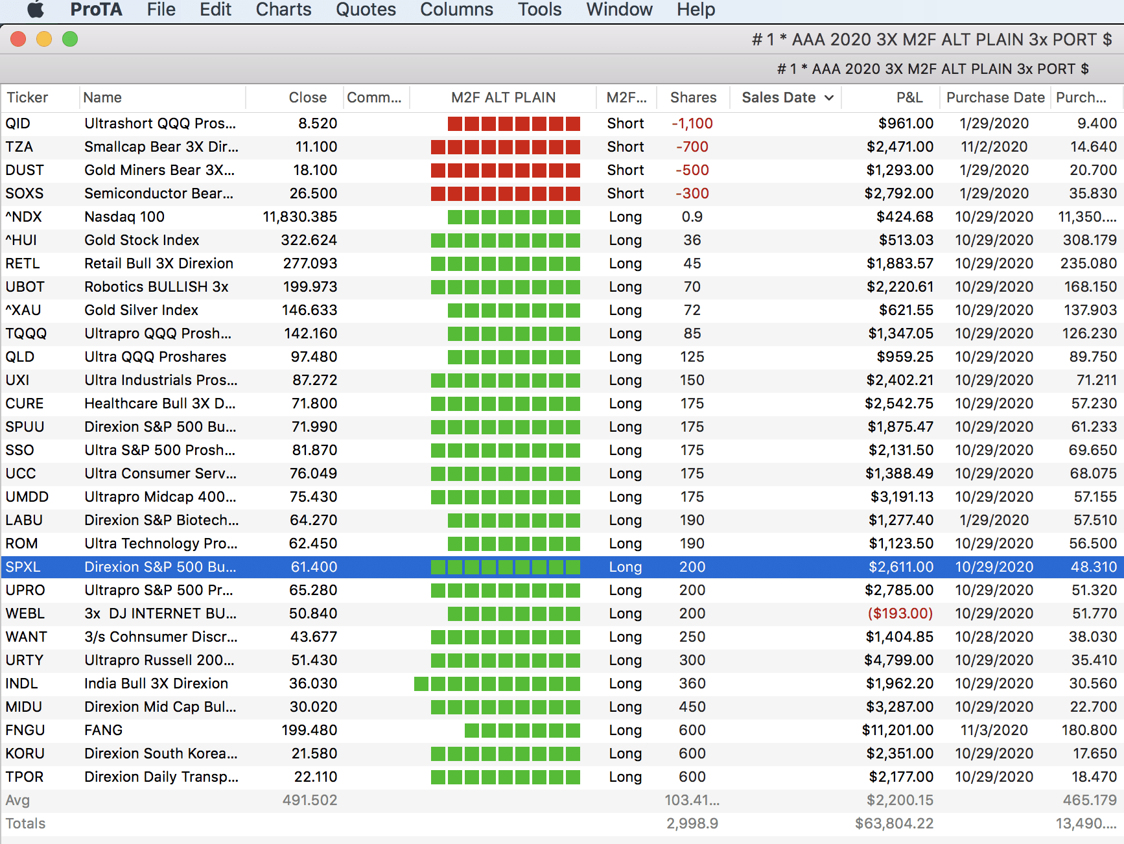Open the Columns menu

[x=456, y=10]
